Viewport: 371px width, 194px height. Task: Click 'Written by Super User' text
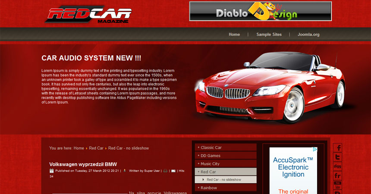[145, 171]
